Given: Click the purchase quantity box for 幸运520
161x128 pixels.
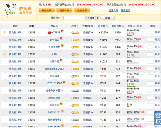Looking at the screenshot, I should [150, 76].
